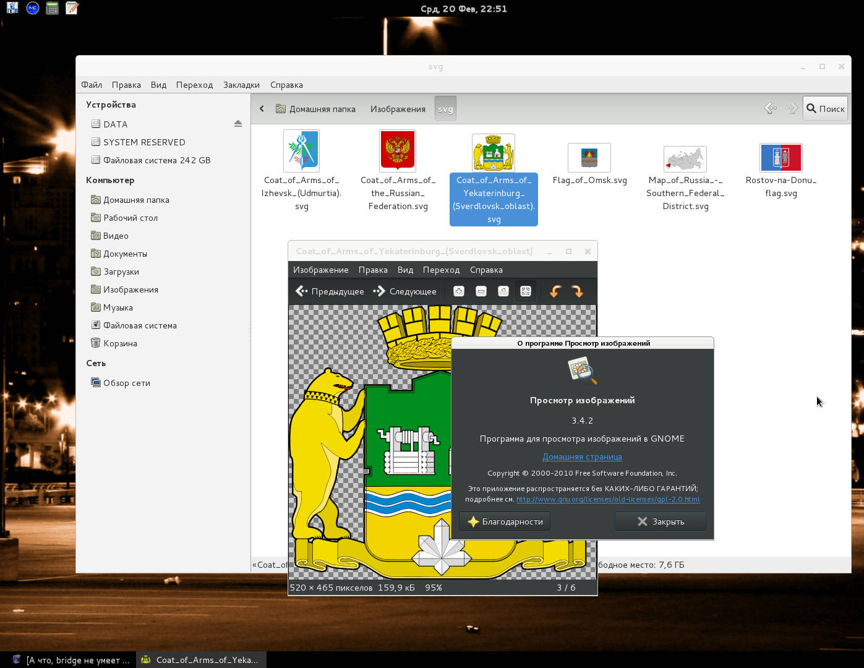The image size is (864, 668).
Task: Launch the floppy-disk app icon in top panel
Action: tap(12, 8)
